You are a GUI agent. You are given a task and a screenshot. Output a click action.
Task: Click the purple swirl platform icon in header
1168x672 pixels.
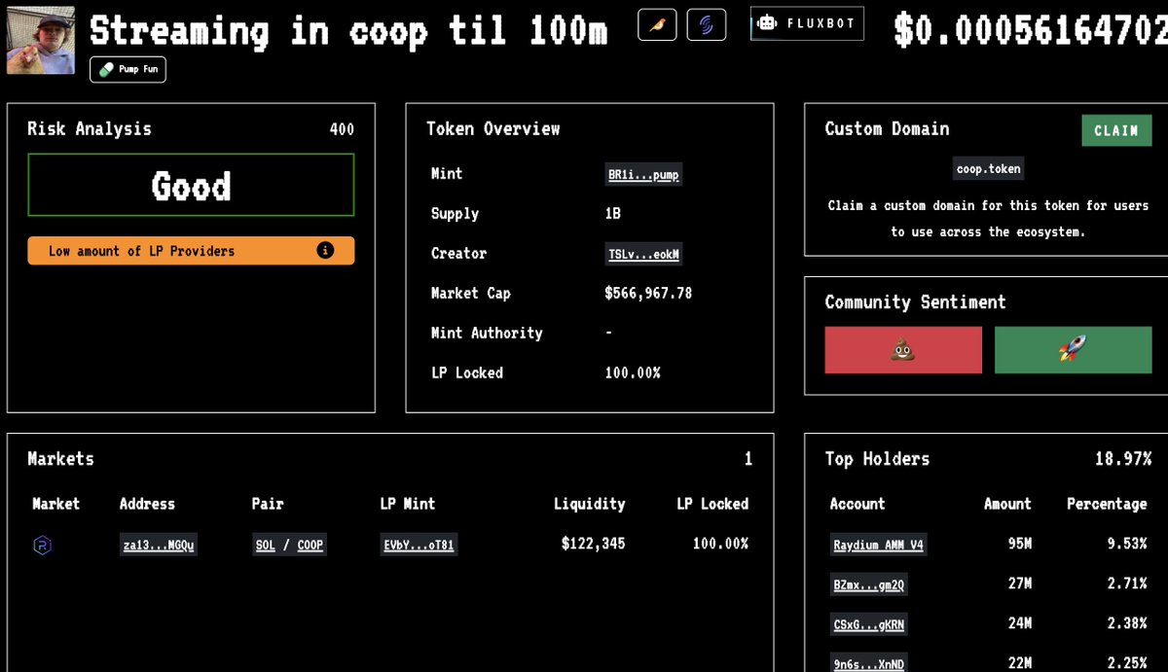pyautogui.click(x=707, y=24)
